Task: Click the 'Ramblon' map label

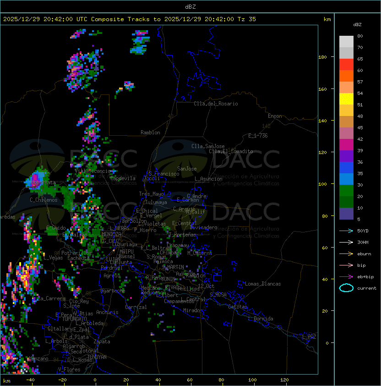Action: (150, 132)
